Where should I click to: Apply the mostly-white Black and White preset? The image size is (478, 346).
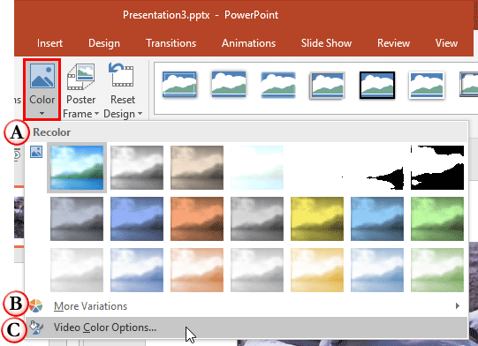pyautogui.click(x=377, y=168)
